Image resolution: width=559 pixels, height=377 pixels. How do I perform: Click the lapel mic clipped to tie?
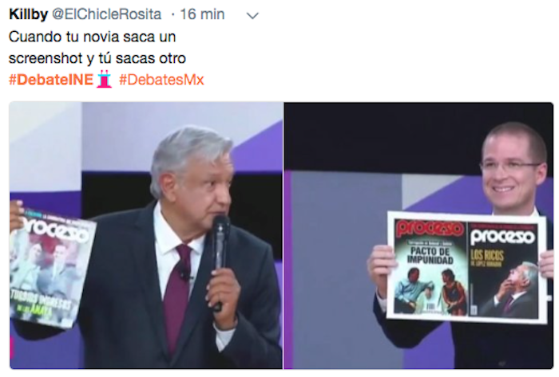184,273
